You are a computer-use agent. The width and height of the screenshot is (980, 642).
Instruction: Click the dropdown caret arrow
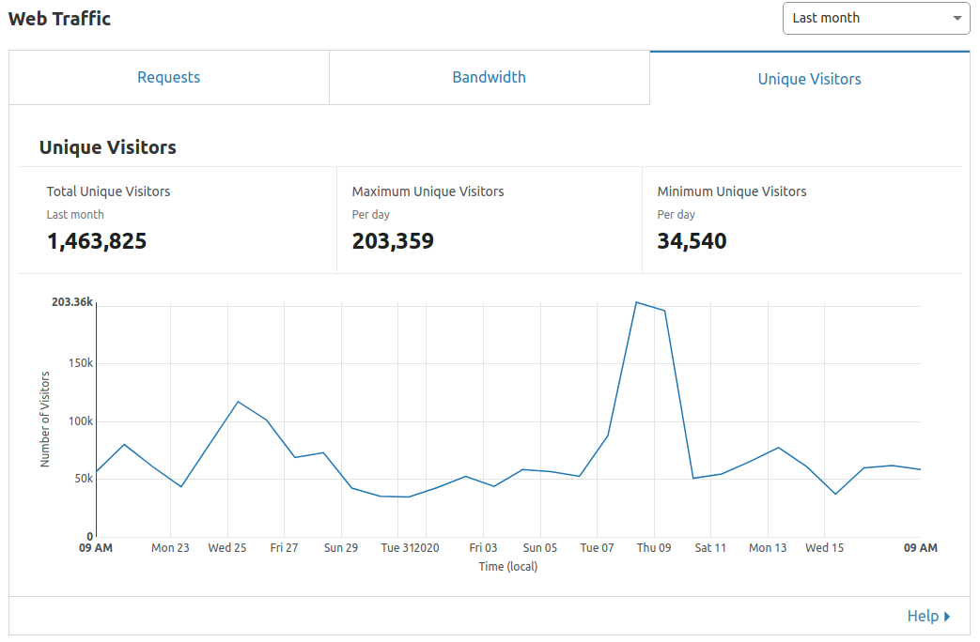pyautogui.click(x=957, y=18)
